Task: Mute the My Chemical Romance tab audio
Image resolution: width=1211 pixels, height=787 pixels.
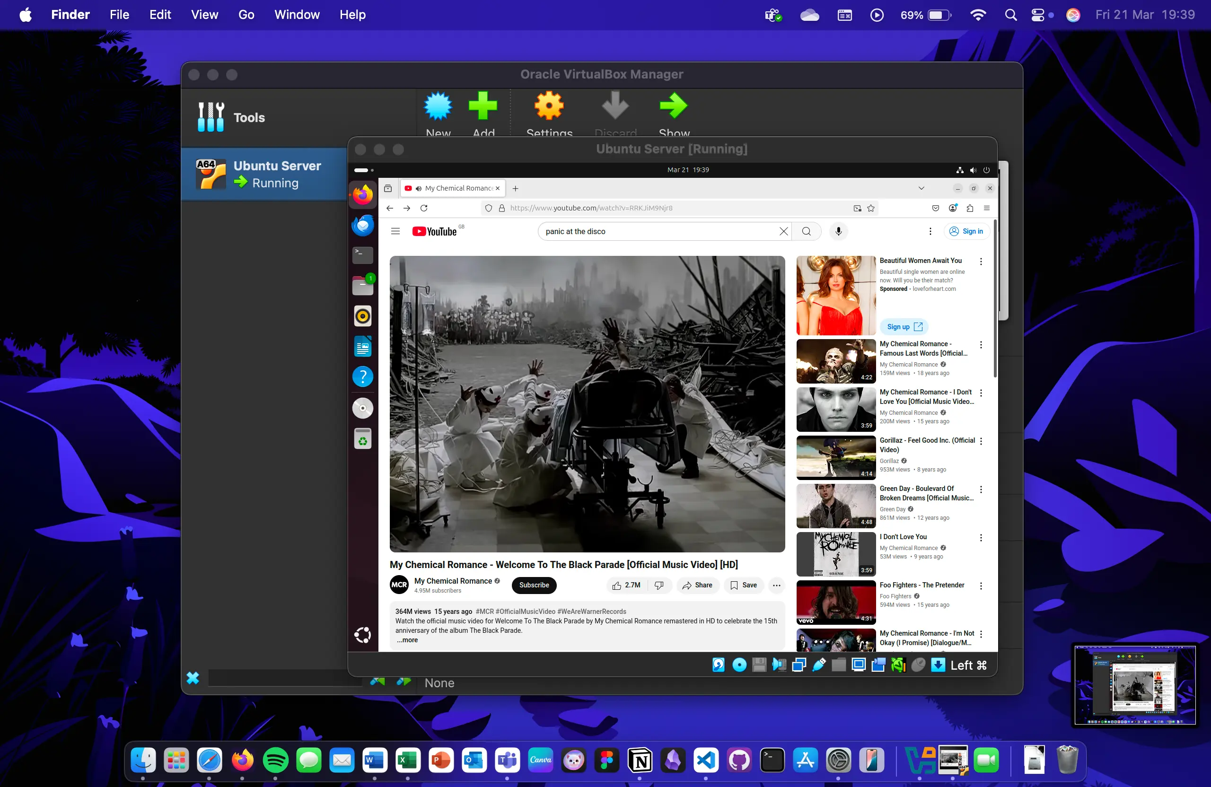Action: 419,188
